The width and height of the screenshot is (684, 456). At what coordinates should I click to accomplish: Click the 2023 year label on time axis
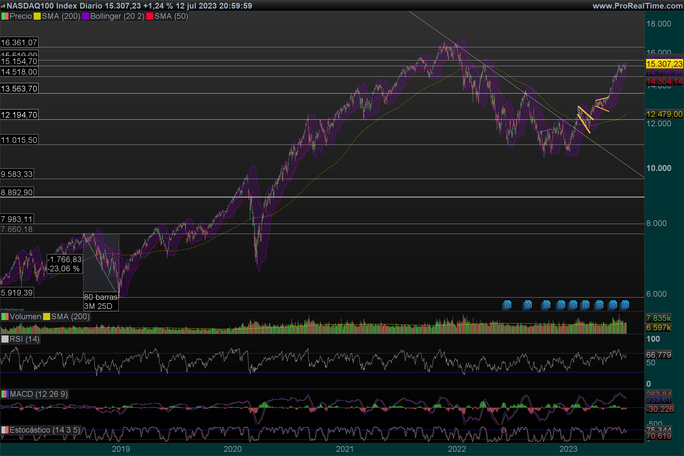pyautogui.click(x=568, y=449)
